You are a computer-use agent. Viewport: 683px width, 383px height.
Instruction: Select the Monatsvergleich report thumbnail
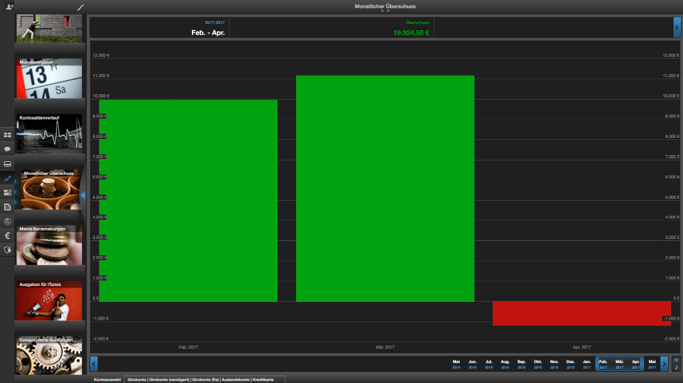click(49, 79)
